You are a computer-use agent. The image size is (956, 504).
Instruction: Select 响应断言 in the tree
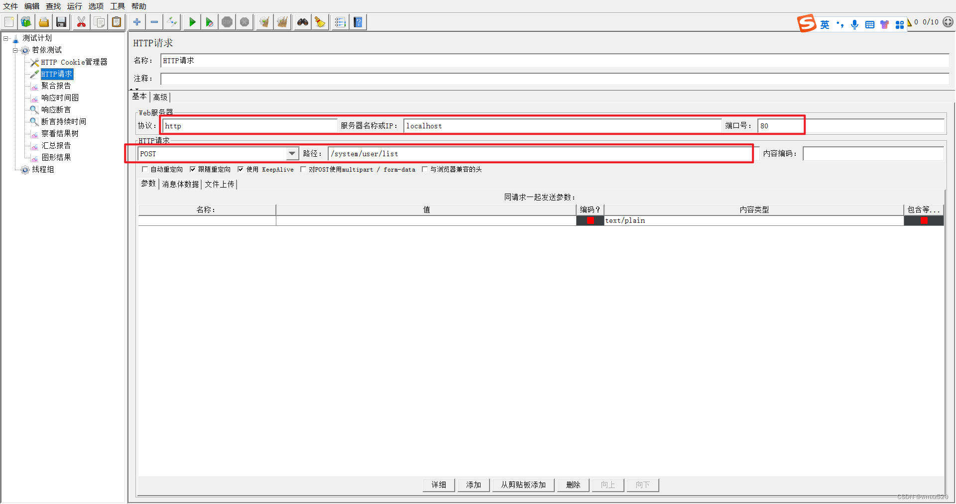point(56,110)
